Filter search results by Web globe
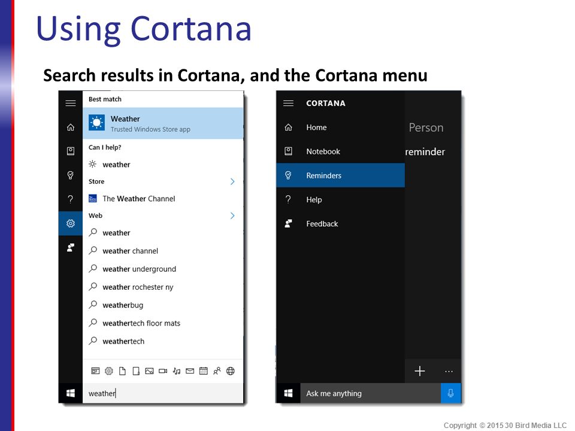575x431 pixels. (x=230, y=371)
